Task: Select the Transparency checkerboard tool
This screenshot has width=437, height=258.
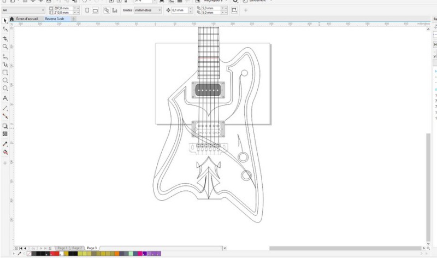Action: [5, 133]
